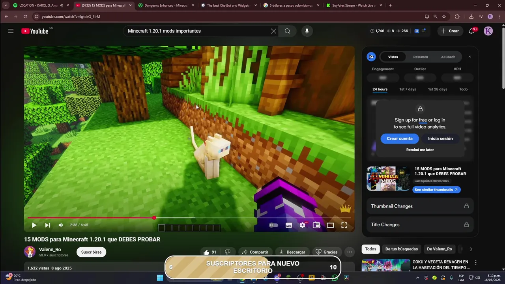Open the YouTube guide hamburger menu
505x284 pixels.
coord(11,31)
